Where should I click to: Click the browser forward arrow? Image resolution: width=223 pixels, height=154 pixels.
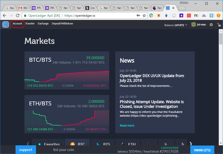[x=11, y=16]
